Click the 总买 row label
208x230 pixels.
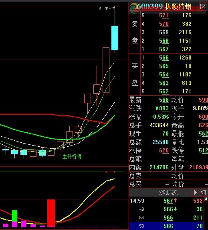point(135,184)
